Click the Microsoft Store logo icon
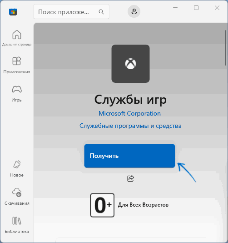228x243 pixels. click(13, 12)
